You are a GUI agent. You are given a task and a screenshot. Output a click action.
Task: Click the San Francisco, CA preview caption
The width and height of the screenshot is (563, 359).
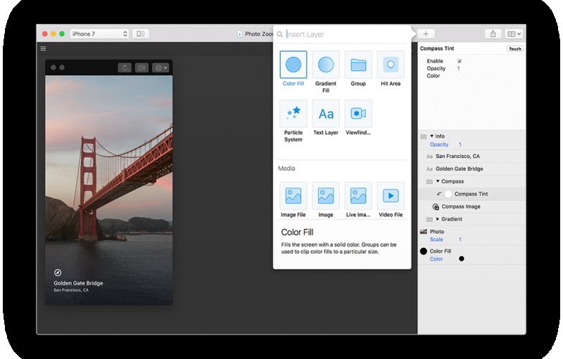click(x=71, y=290)
